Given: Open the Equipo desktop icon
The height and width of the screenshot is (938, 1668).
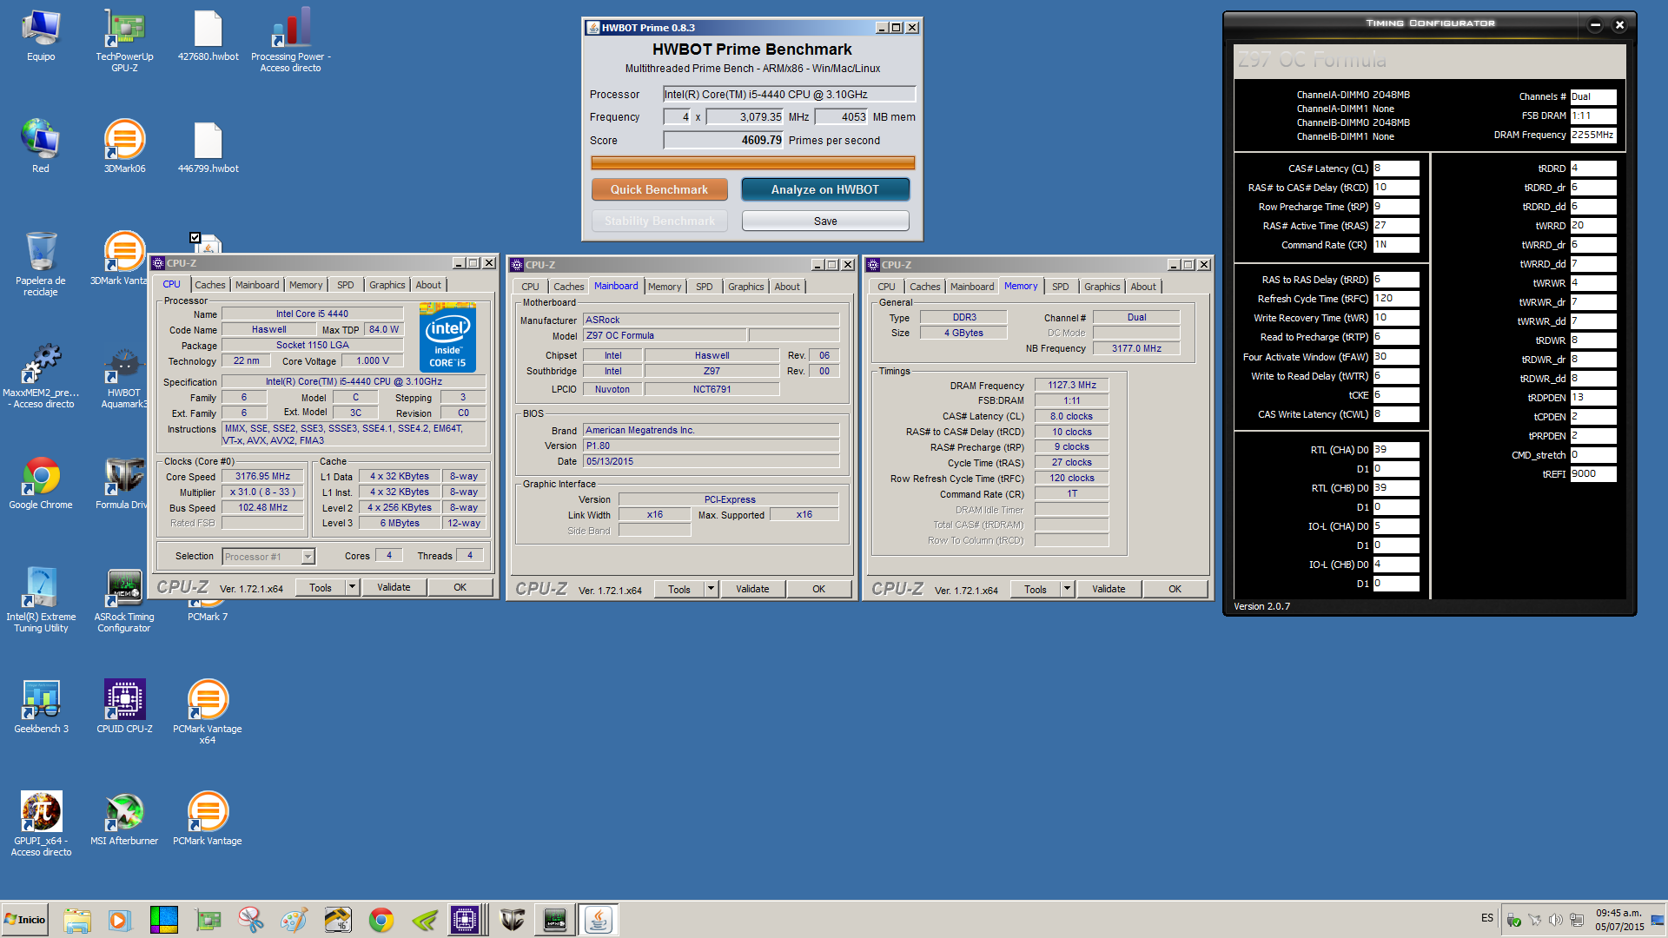Looking at the screenshot, I should 41,36.
